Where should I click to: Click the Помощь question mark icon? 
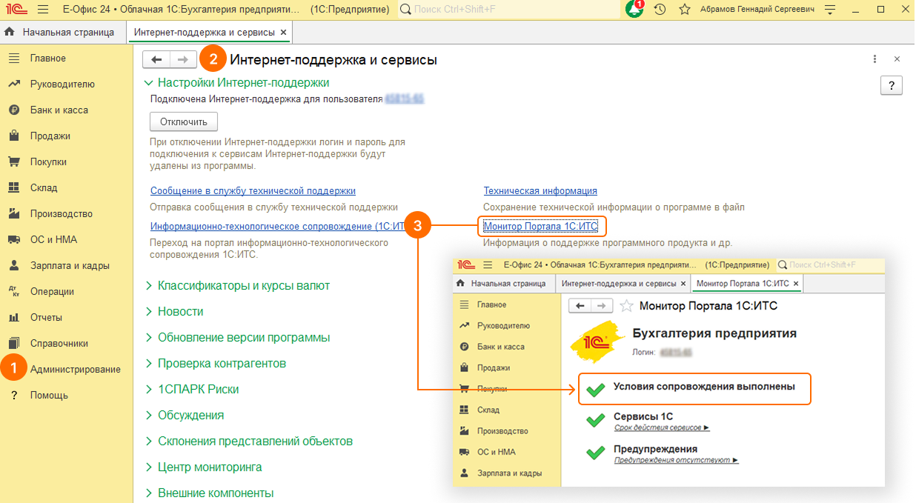pyautogui.click(x=13, y=396)
